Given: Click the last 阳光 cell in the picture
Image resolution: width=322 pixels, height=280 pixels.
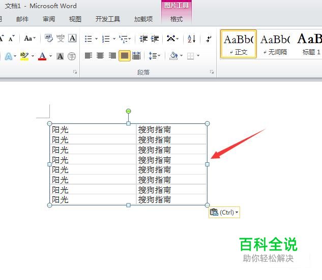Looking at the screenshot, I should (x=93, y=199).
